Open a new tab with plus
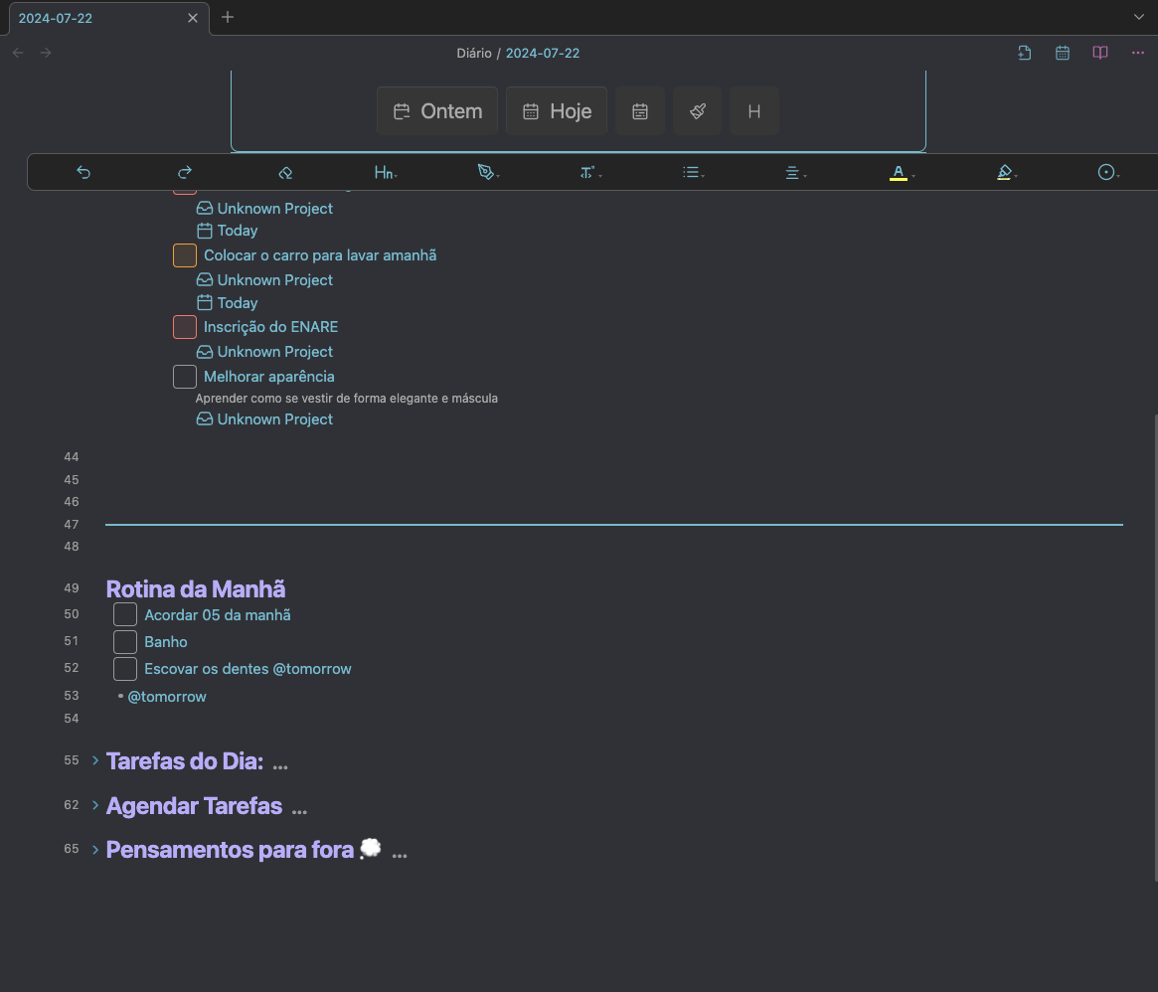The height and width of the screenshot is (992, 1158). pos(228,17)
